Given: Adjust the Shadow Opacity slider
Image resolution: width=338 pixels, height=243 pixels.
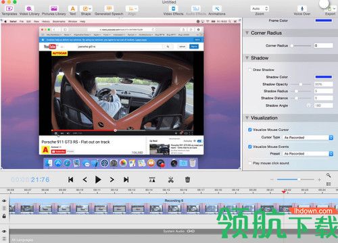Looking at the screenshot, I should click(x=301, y=84).
